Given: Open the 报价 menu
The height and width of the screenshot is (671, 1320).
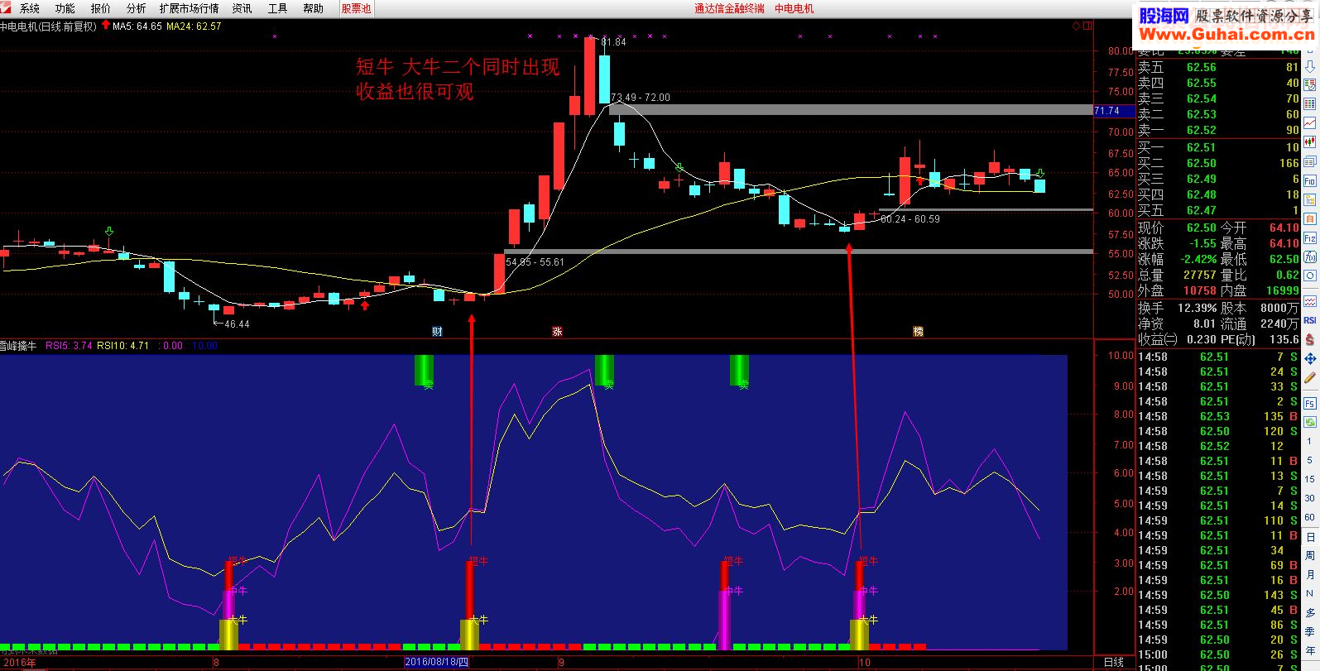Looking at the screenshot, I should point(100,8).
